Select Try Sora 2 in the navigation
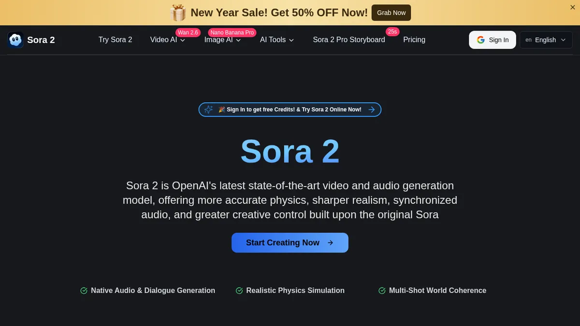The height and width of the screenshot is (326, 580). (115, 40)
